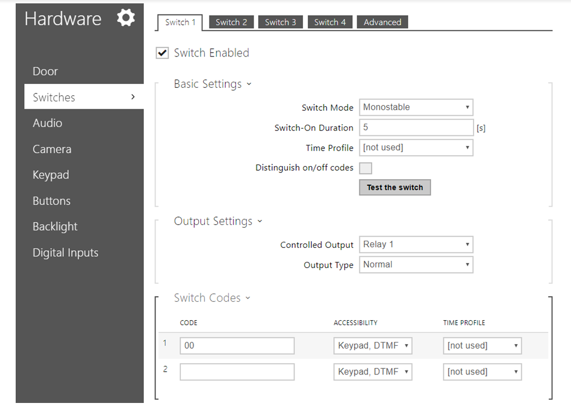Click the Hardware gear icon
Image resolution: width=571 pixels, height=408 pixels.
pos(126,18)
